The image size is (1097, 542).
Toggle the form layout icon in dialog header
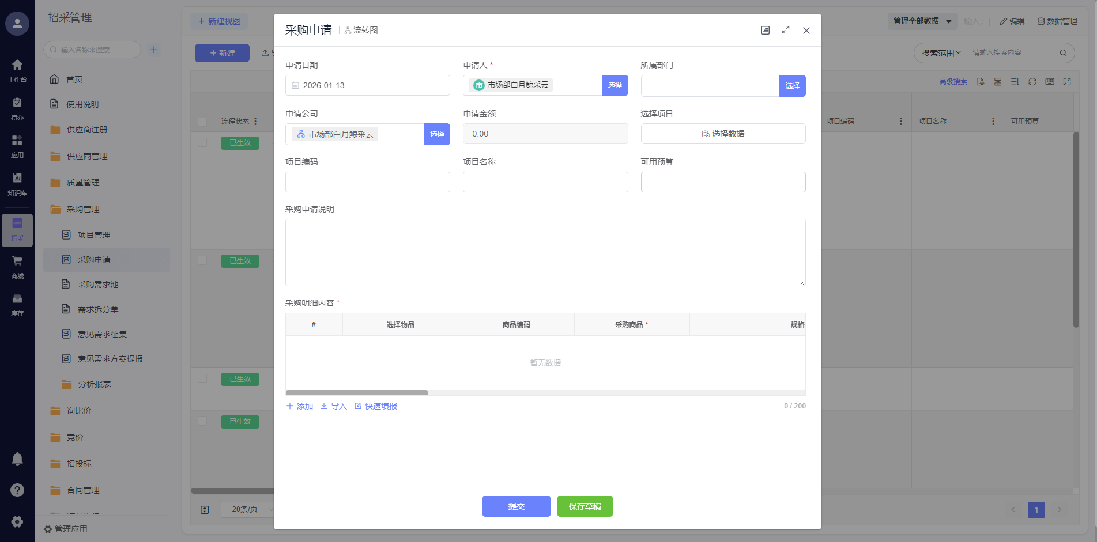765,30
